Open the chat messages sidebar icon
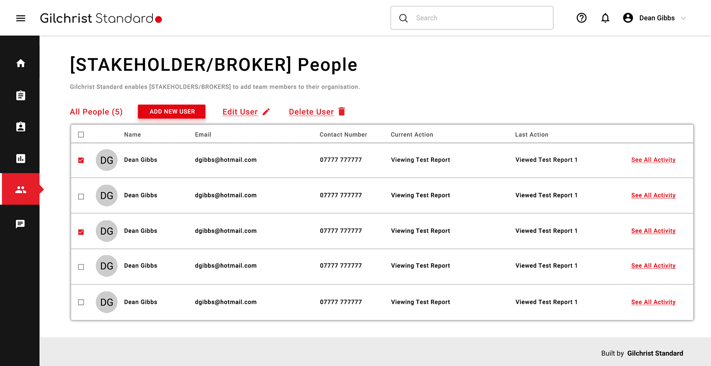711x366 pixels. [x=20, y=224]
